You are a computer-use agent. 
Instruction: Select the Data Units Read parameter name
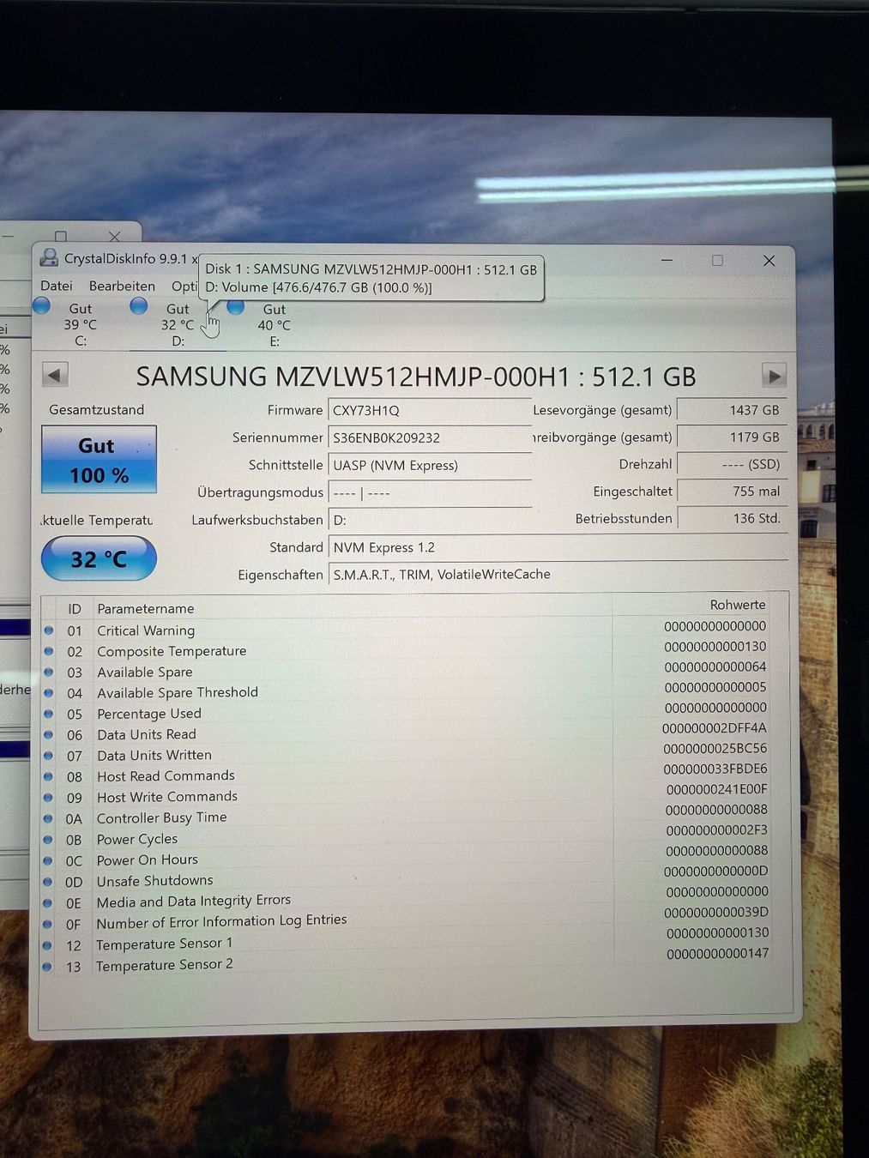pyautogui.click(x=147, y=734)
